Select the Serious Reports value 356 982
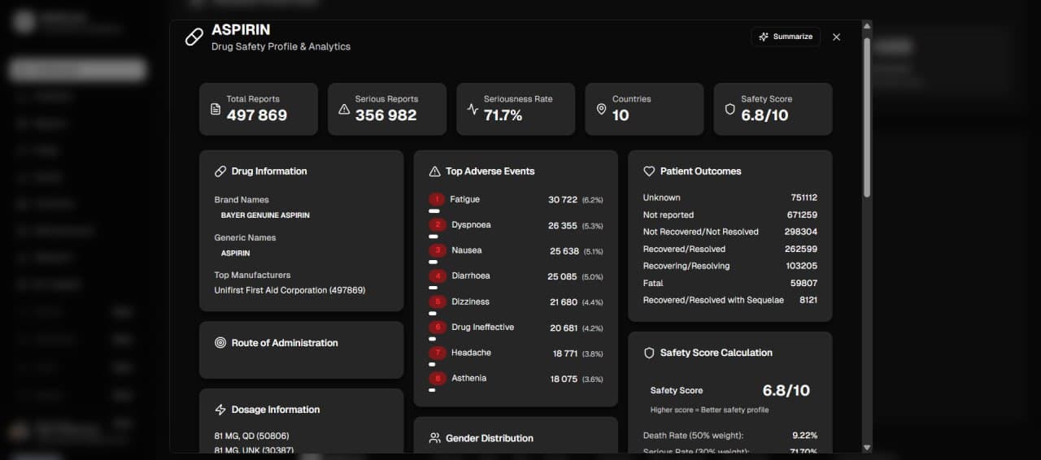The height and width of the screenshot is (460, 1041). pos(386,115)
